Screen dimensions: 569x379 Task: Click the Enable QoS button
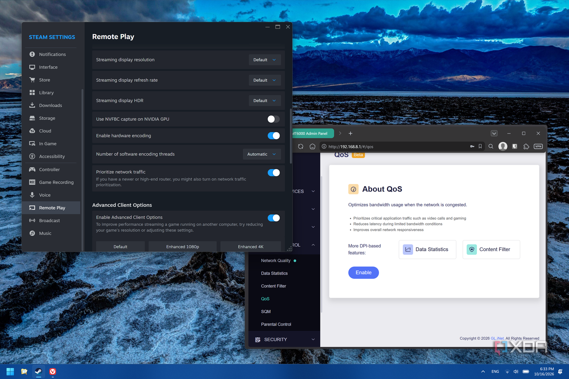[x=363, y=273]
